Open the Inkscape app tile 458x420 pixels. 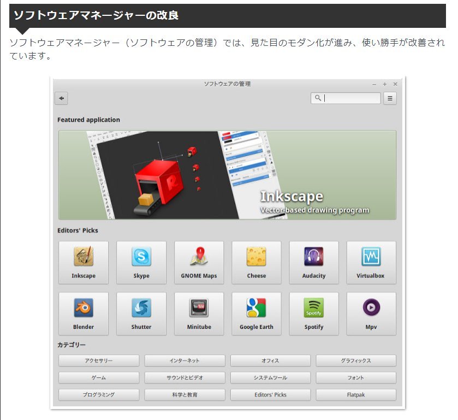(84, 262)
